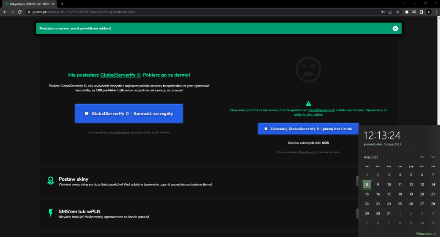This screenshot has height=237, width=440.
Task: Click the page vertical scrollbar
Action: click(x=439, y=71)
